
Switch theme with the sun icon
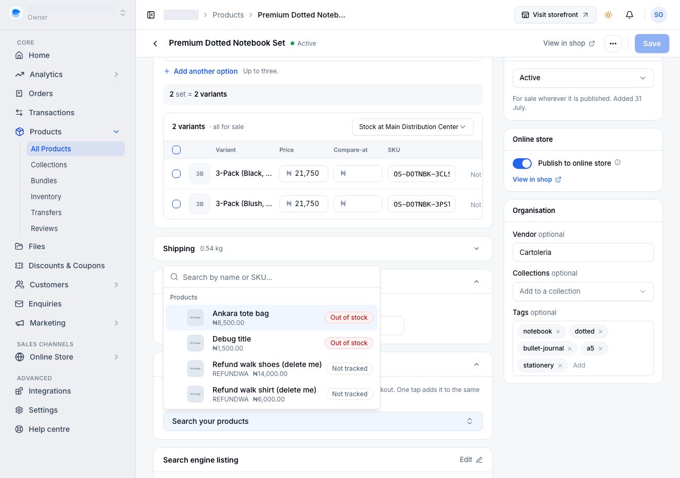click(x=608, y=15)
